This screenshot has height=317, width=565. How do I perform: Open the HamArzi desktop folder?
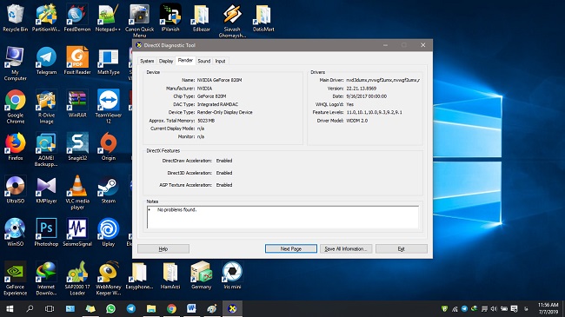(x=170, y=275)
